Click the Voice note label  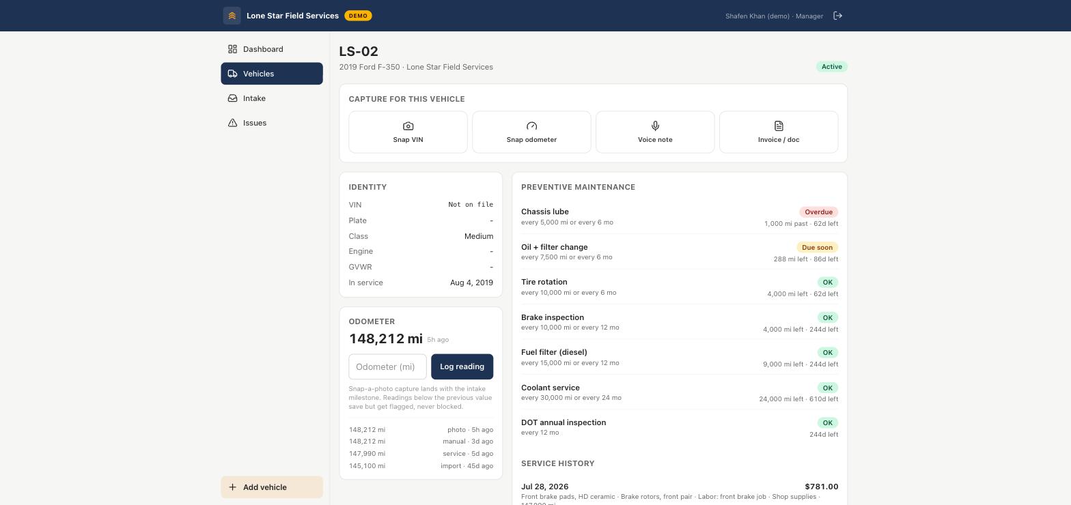point(655,140)
